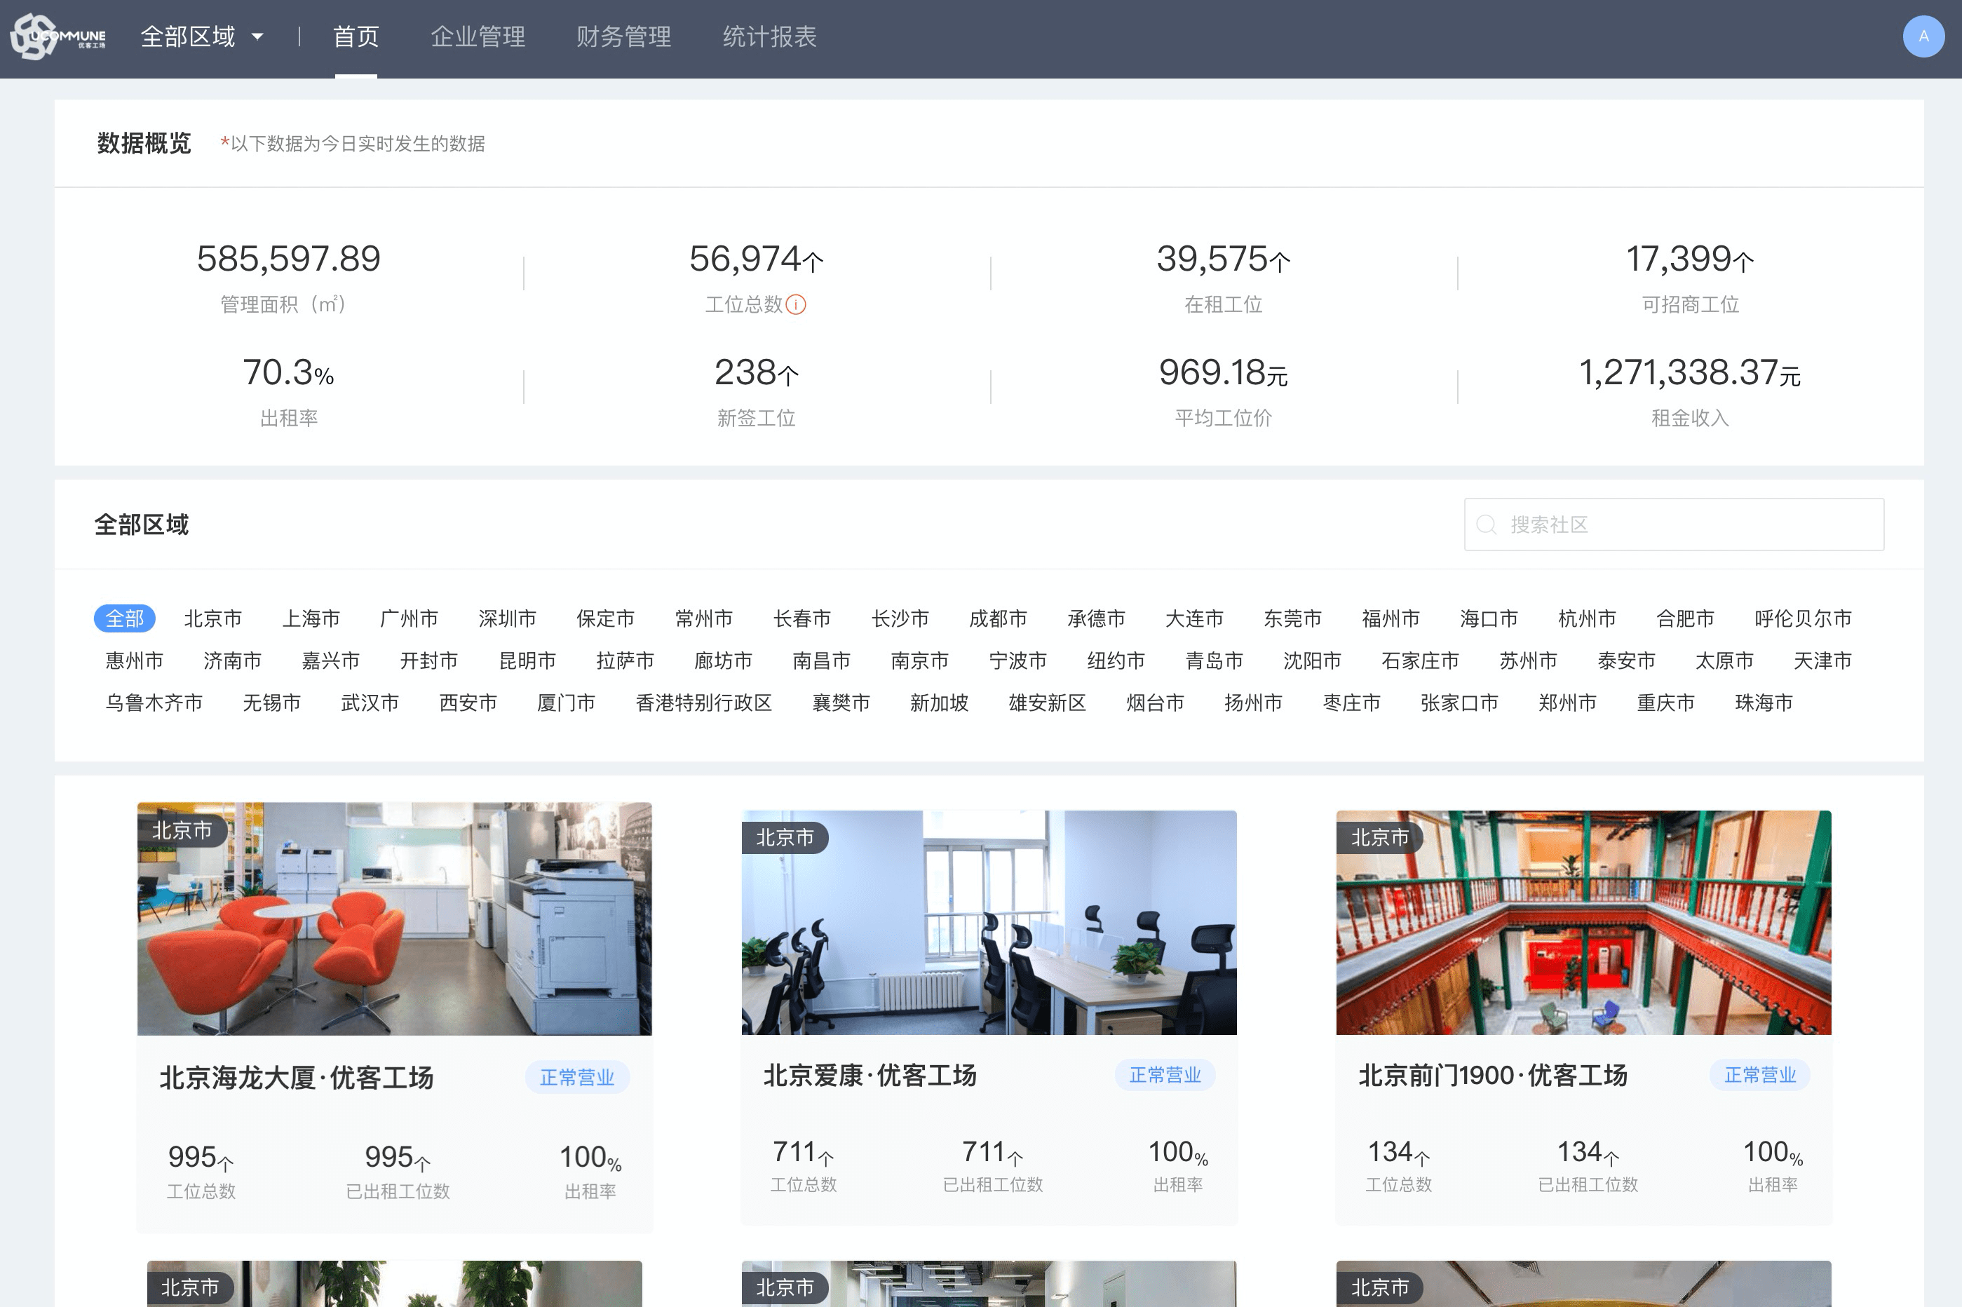The height and width of the screenshot is (1307, 1962).
Task: Click 正常营业 badge on 北京前门1900 card
Action: coord(1760,1076)
